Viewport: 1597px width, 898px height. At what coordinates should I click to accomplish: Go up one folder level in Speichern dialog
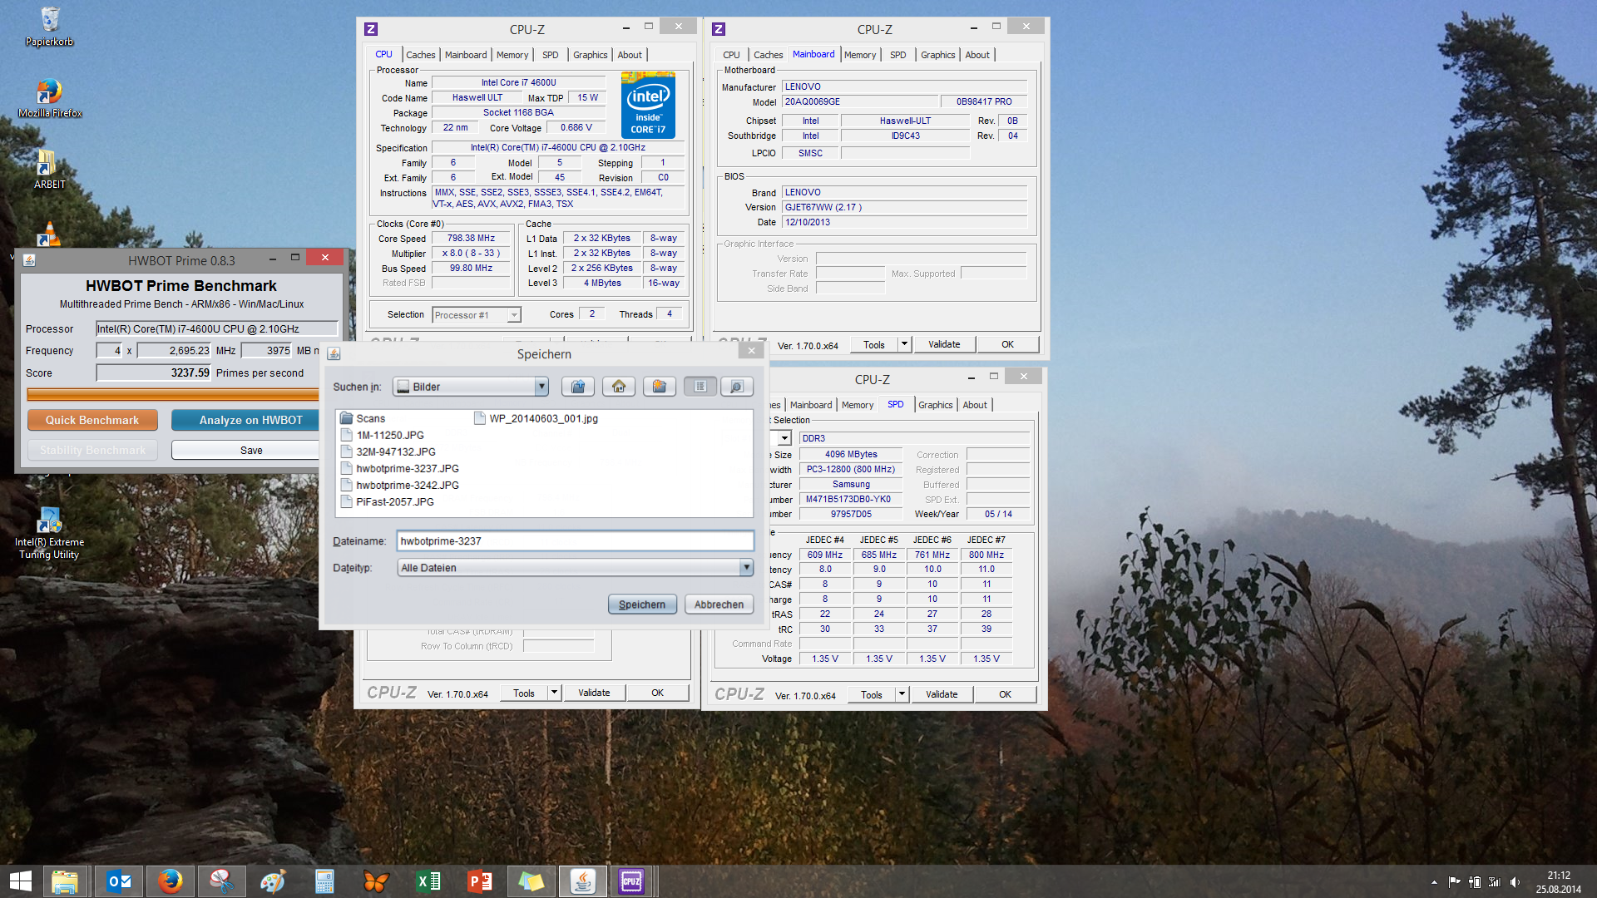tap(578, 387)
